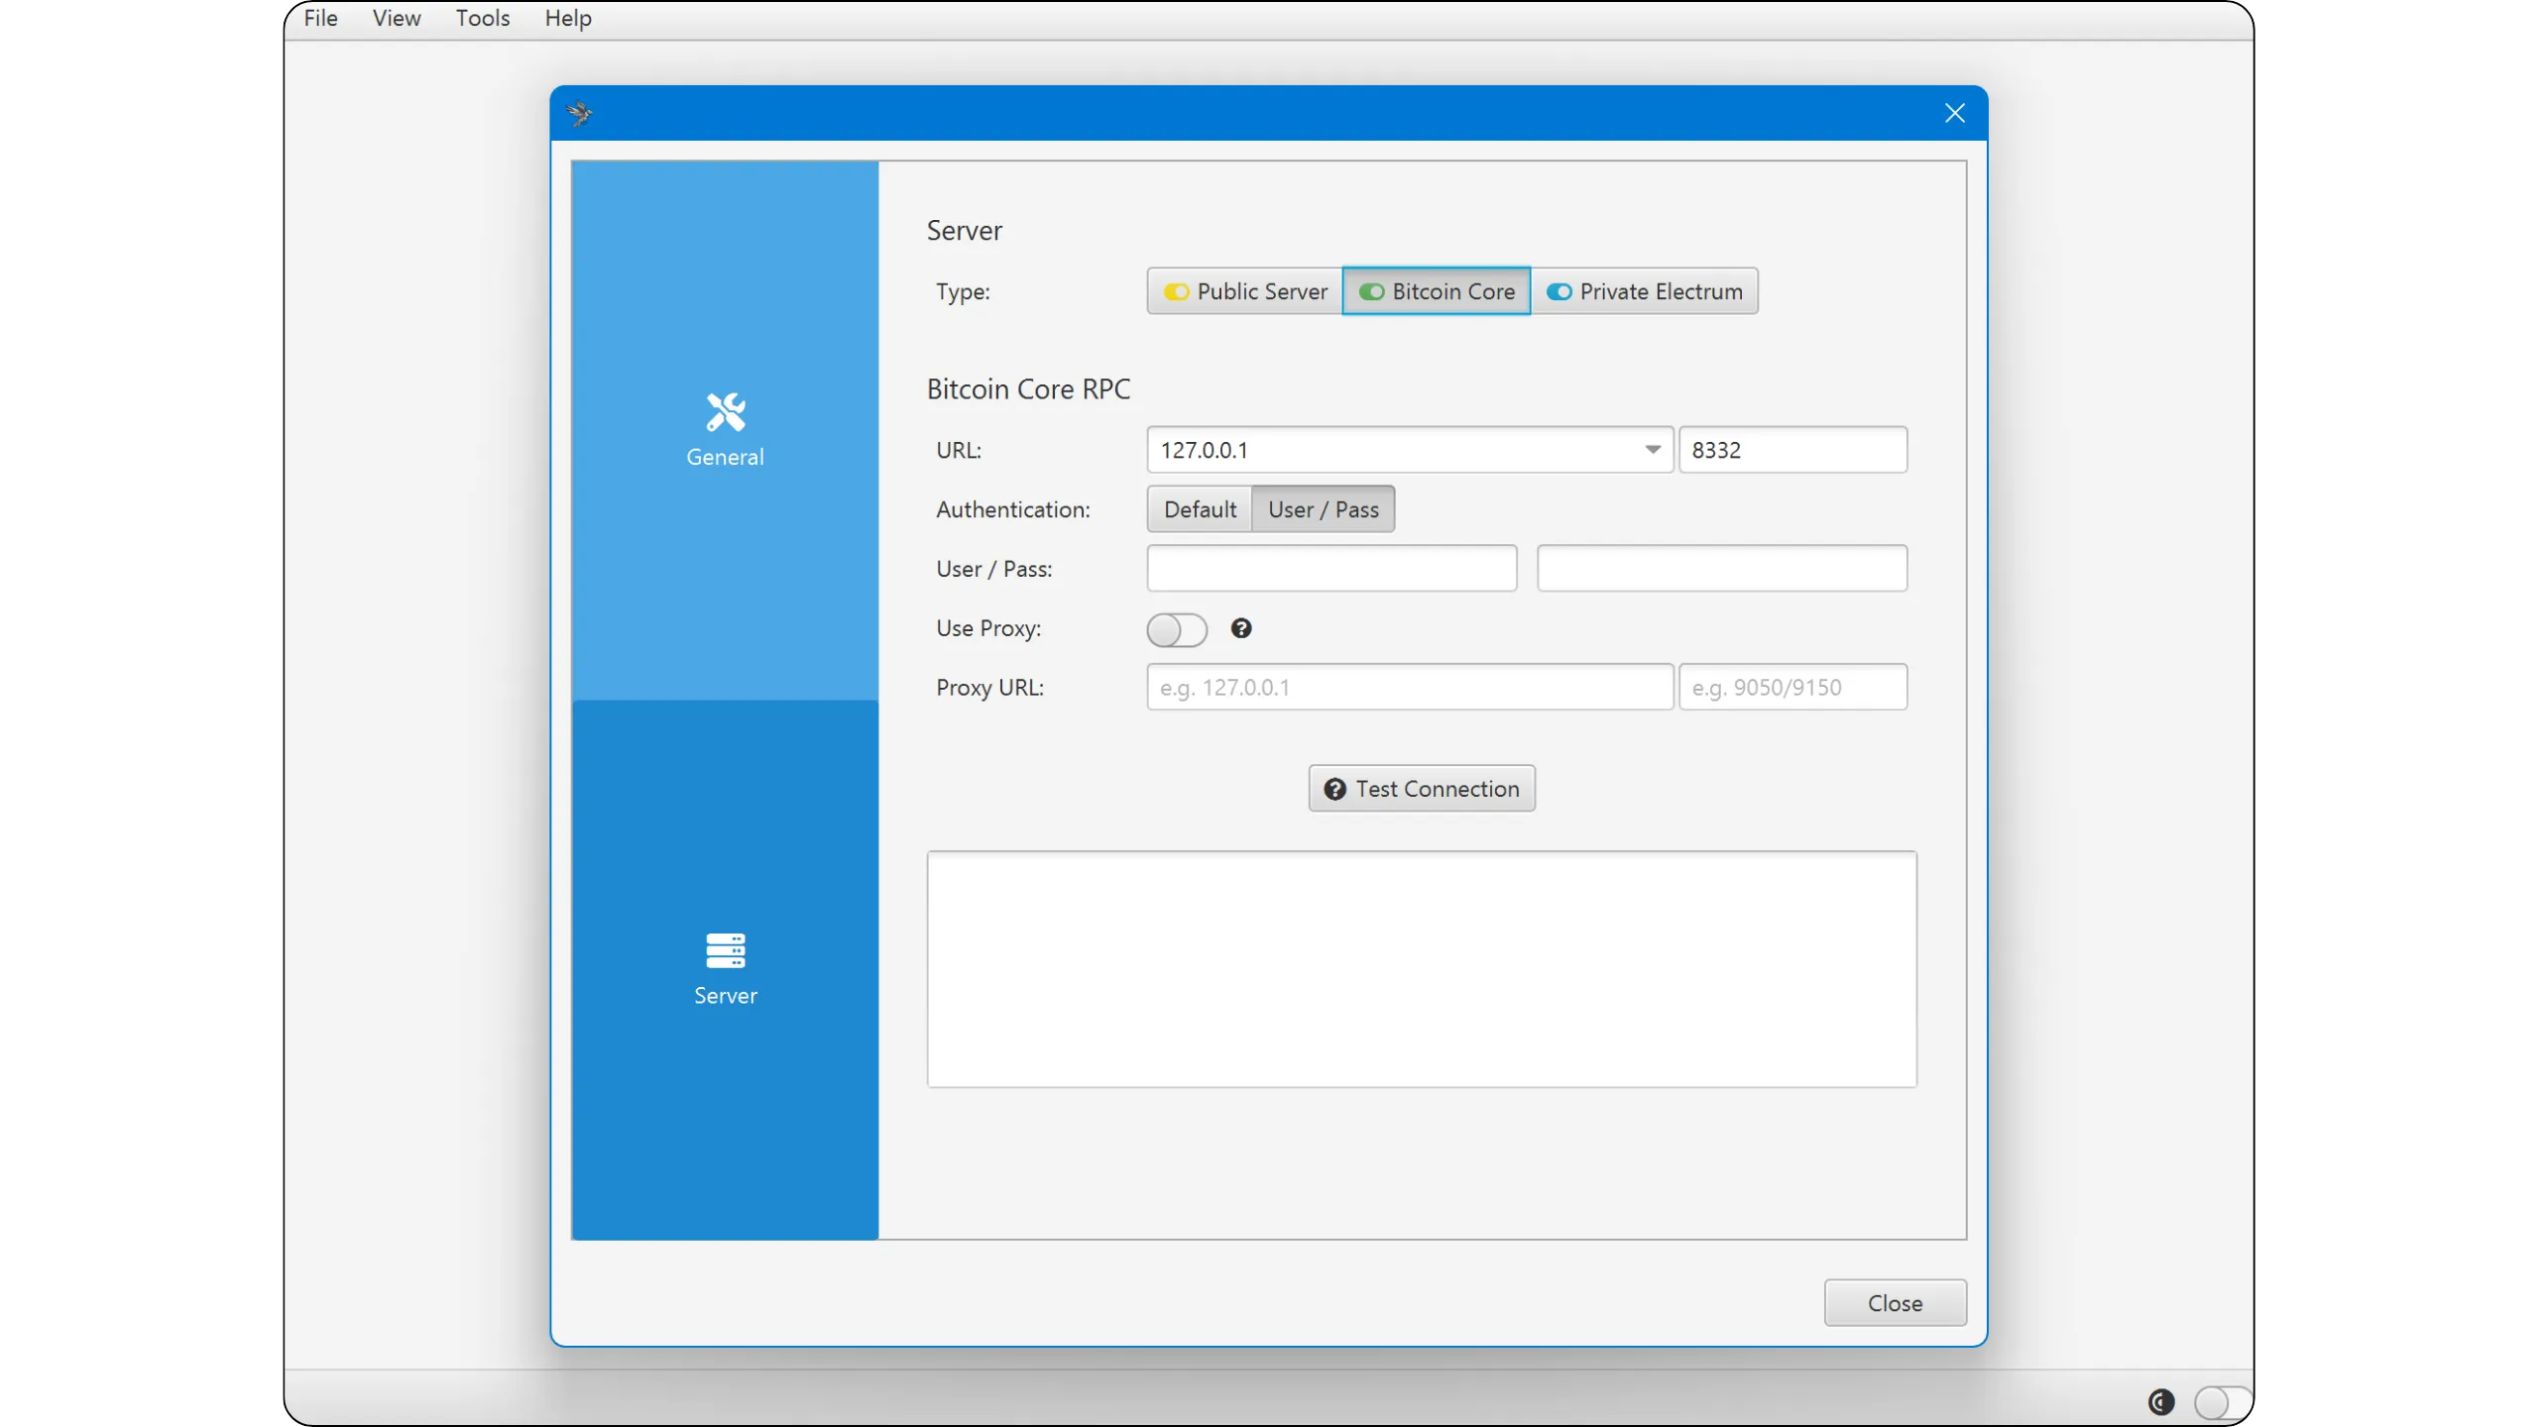This screenshot has width=2538, height=1427.
Task: Click the Sparrow bird icon in title bar
Action: click(580, 113)
